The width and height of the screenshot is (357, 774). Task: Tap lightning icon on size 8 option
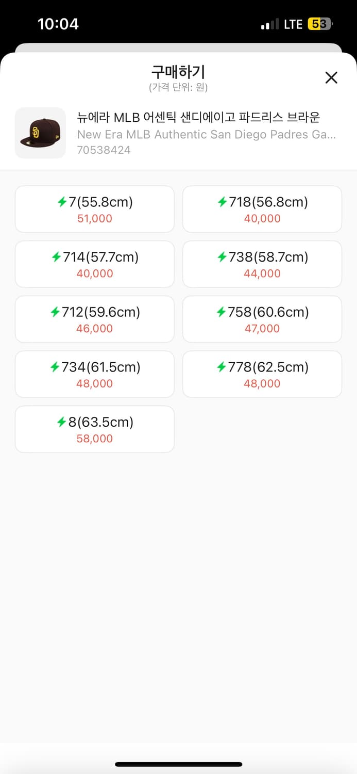pos(62,423)
